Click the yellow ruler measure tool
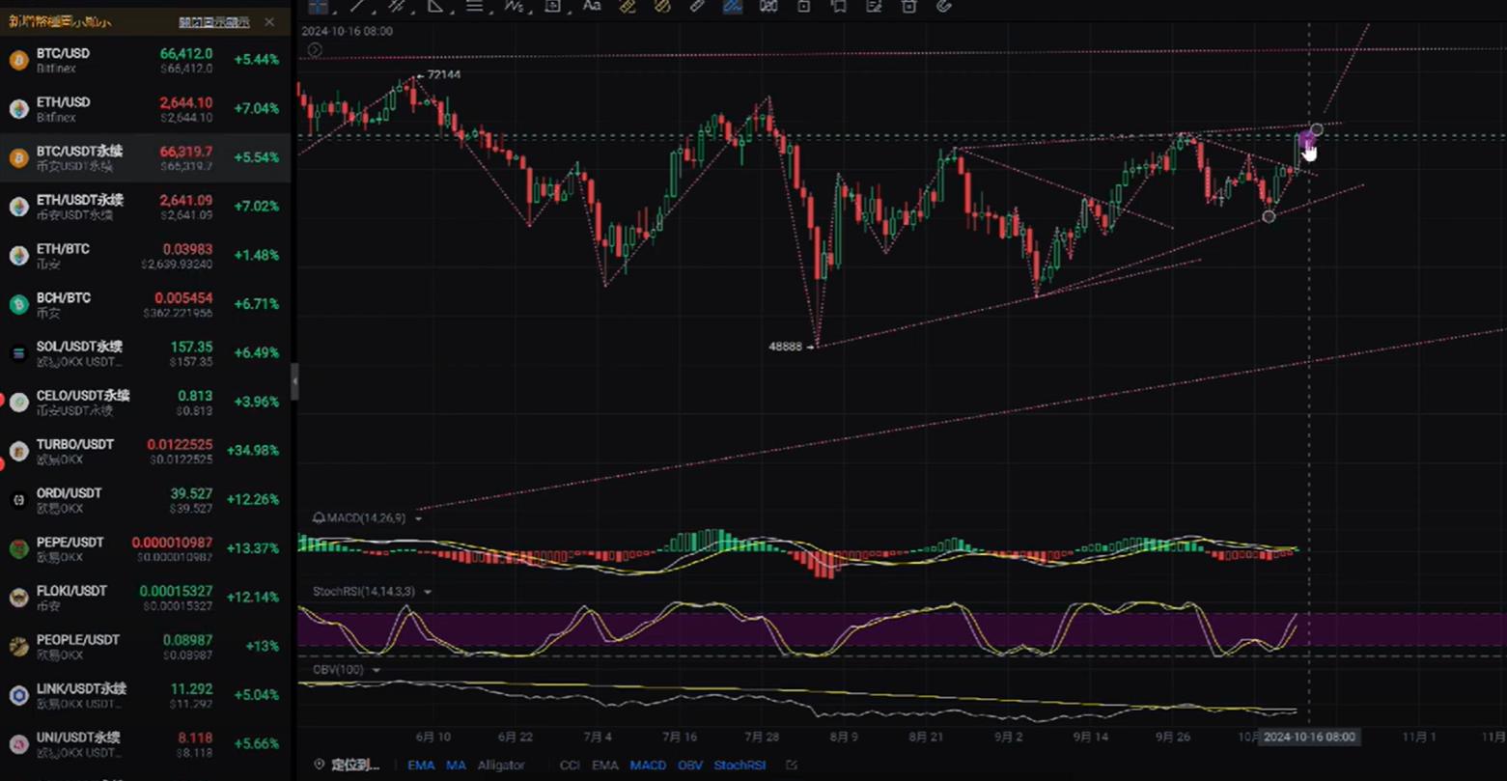The height and width of the screenshot is (781, 1507). click(x=627, y=6)
